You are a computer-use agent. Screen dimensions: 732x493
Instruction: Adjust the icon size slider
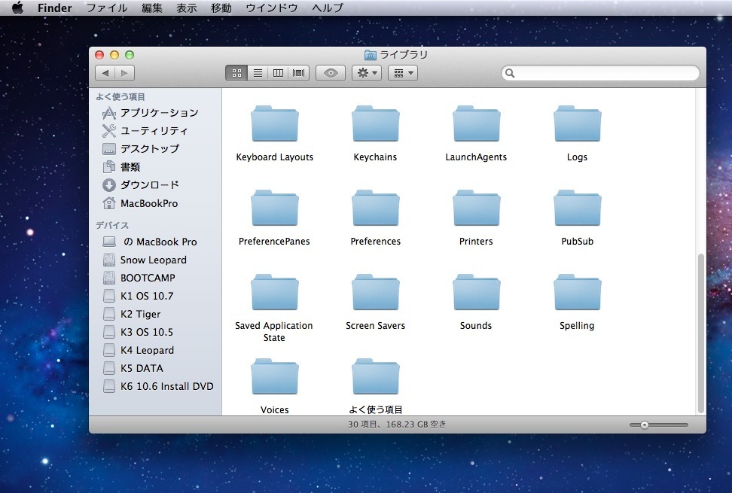645,425
